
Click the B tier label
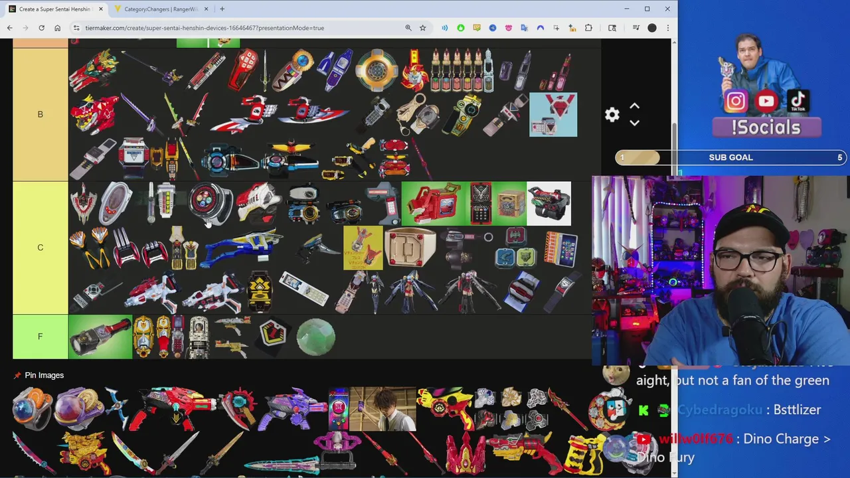[40, 114]
